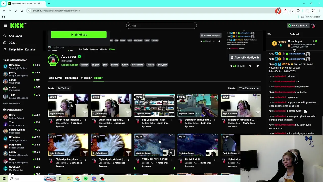The width and height of the screenshot is (323, 182).
Task: Open a new browser tab with plus
Action: (49, 3)
